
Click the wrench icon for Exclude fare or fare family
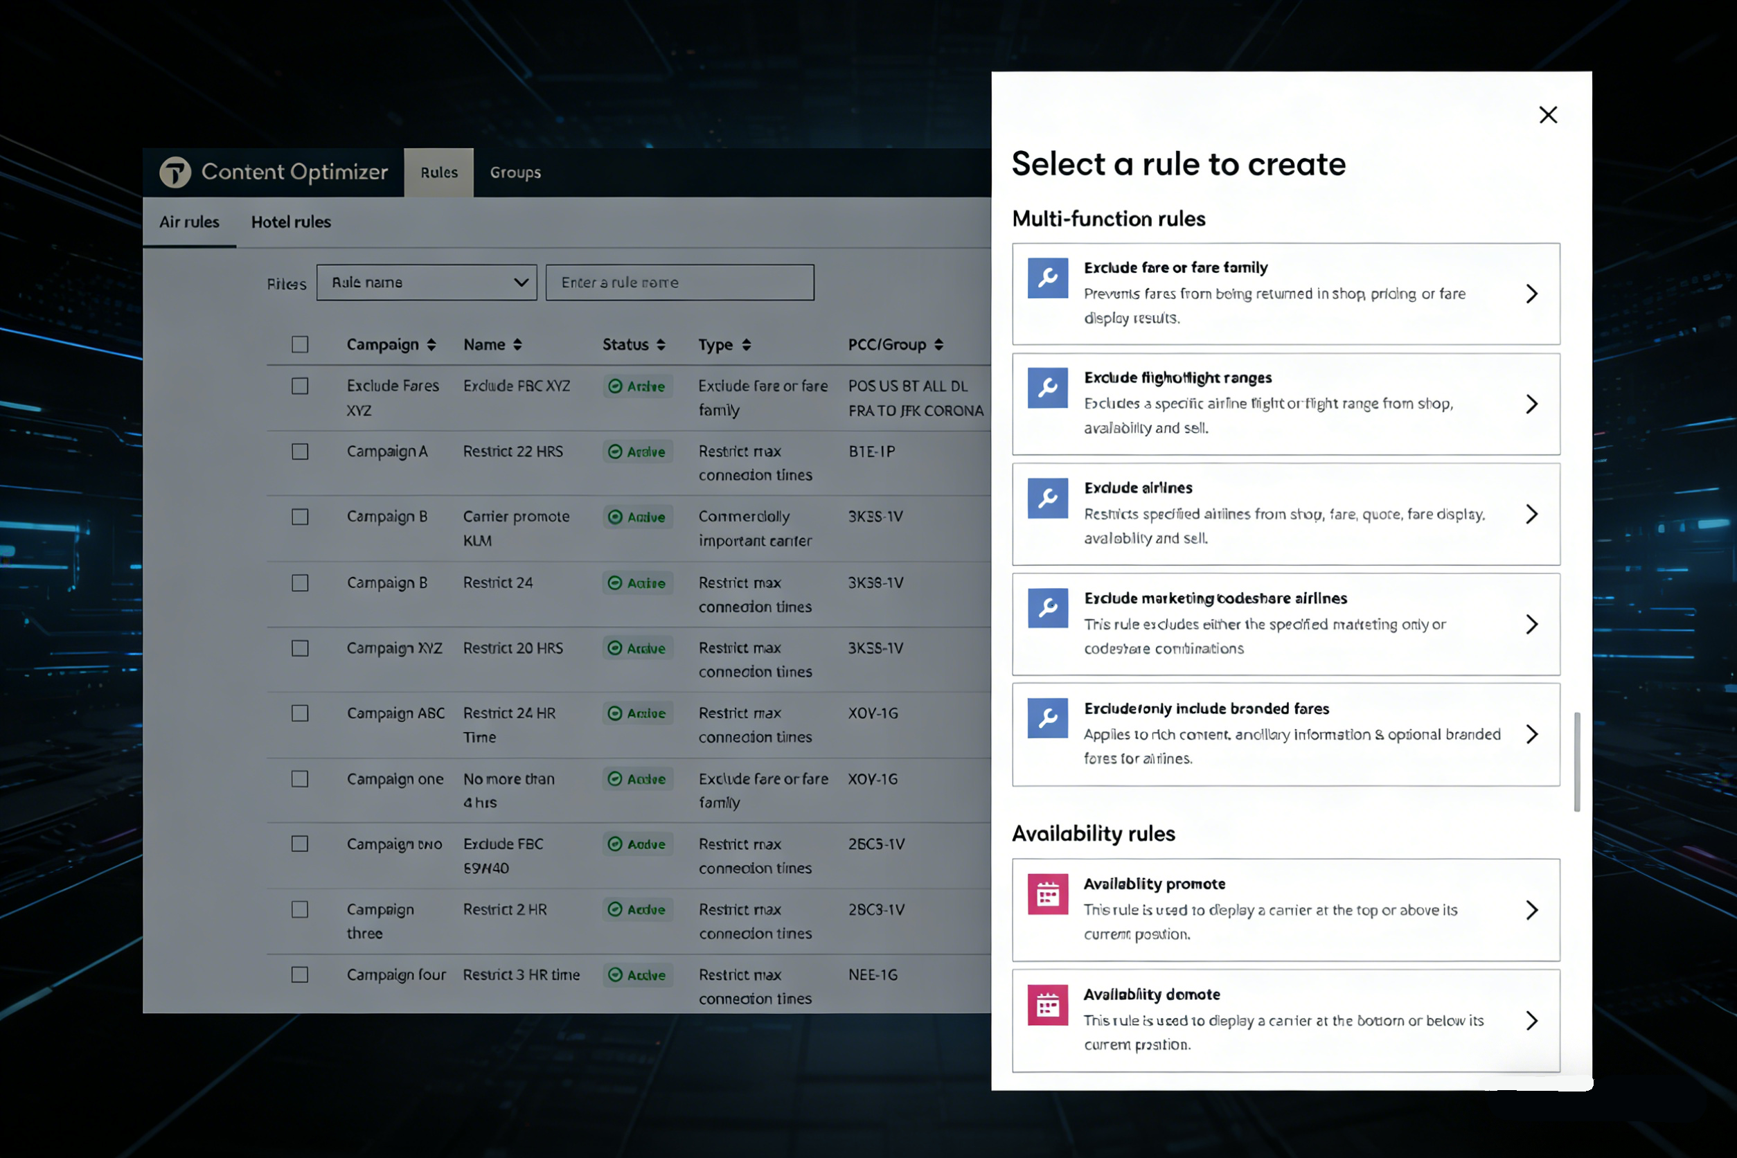tap(1047, 278)
